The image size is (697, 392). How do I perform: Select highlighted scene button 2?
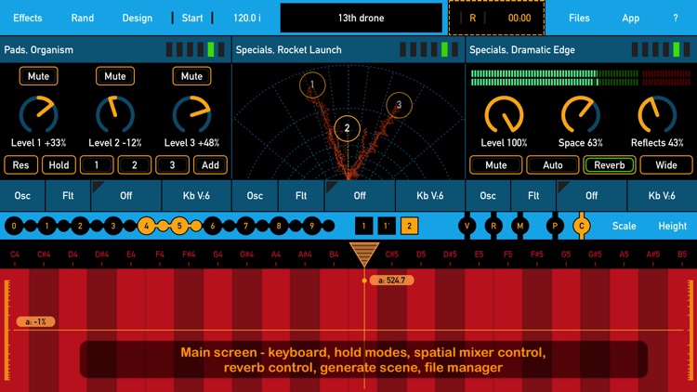410,226
